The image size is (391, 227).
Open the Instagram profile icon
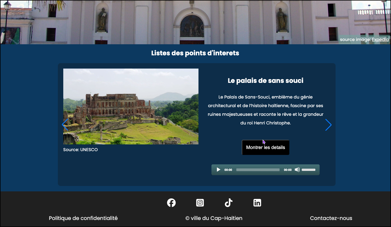(x=200, y=203)
